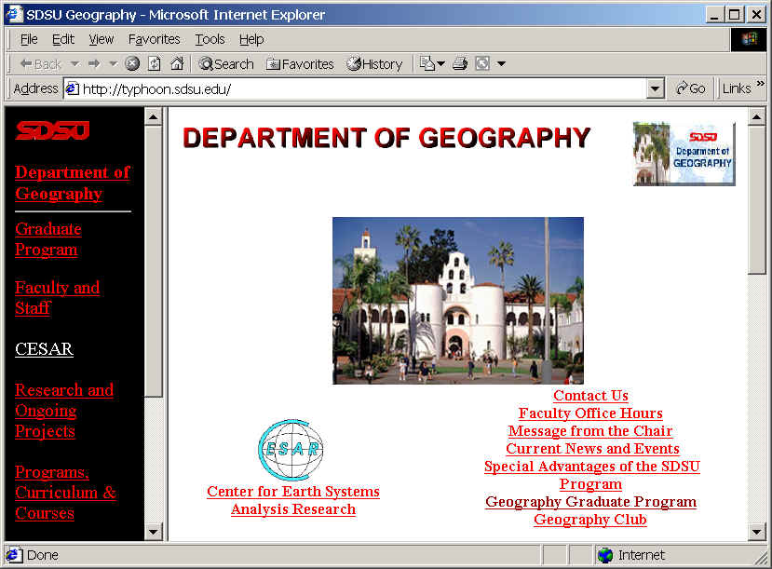Refresh the page using Refresh icon
This screenshot has width=772, height=569.
155,63
